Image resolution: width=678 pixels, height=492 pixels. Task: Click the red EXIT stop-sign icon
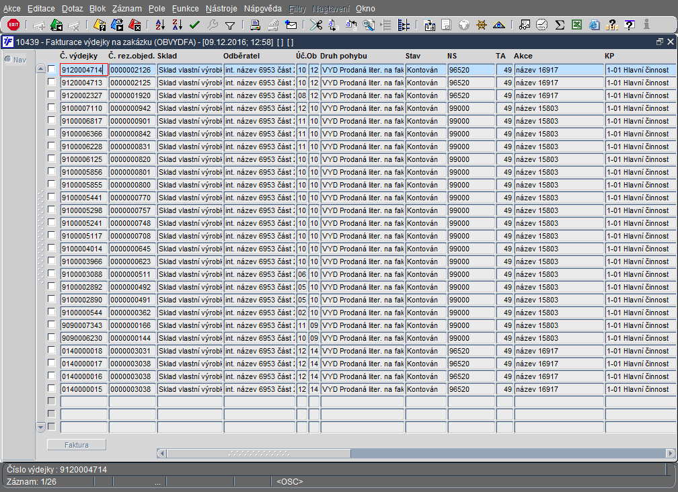13,25
